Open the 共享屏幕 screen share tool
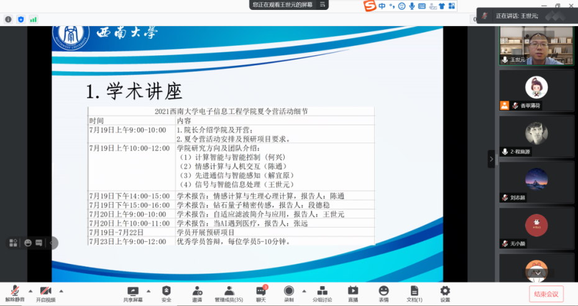578x306 pixels. coord(132,293)
